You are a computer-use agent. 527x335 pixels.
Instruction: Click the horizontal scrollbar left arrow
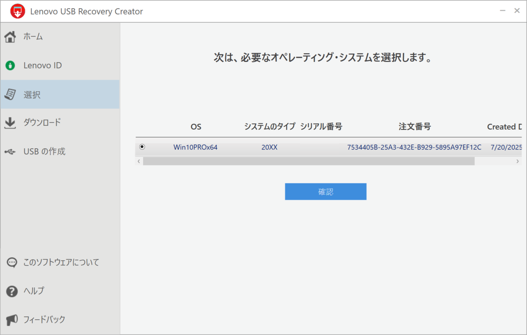[139, 161]
